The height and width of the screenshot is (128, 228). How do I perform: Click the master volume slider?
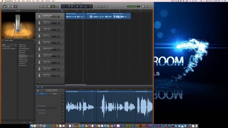point(134,6)
